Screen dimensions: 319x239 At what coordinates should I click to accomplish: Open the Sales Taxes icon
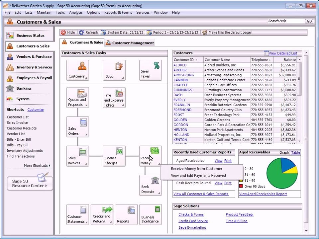pos(151,70)
